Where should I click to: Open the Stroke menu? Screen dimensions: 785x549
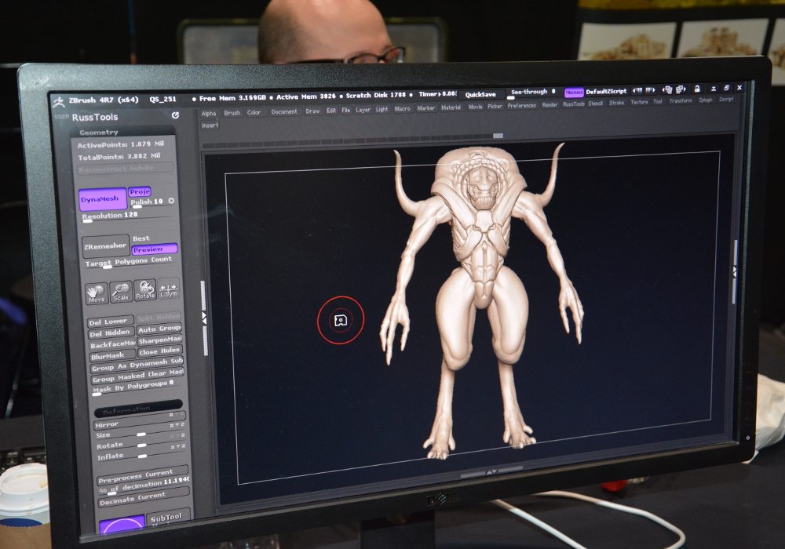click(616, 103)
